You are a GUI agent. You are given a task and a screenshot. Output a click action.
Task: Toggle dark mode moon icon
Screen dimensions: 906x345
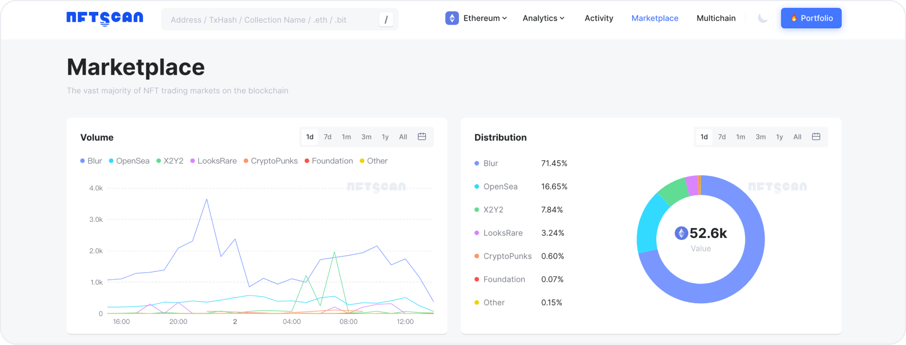pyautogui.click(x=763, y=19)
